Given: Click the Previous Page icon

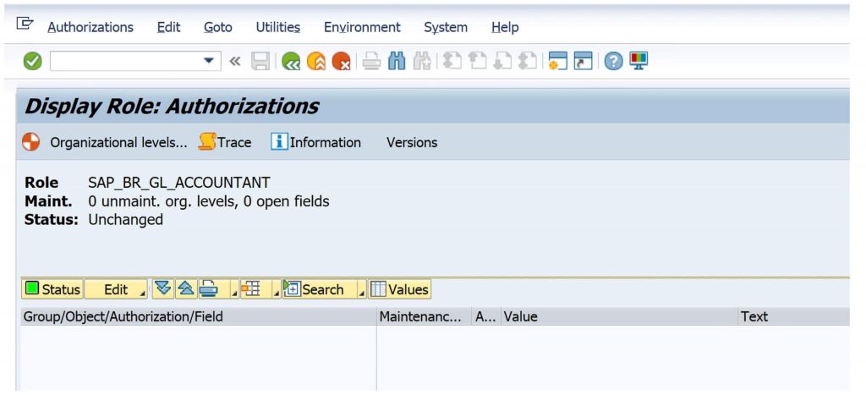Looking at the screenshot, I should [477, 61].
